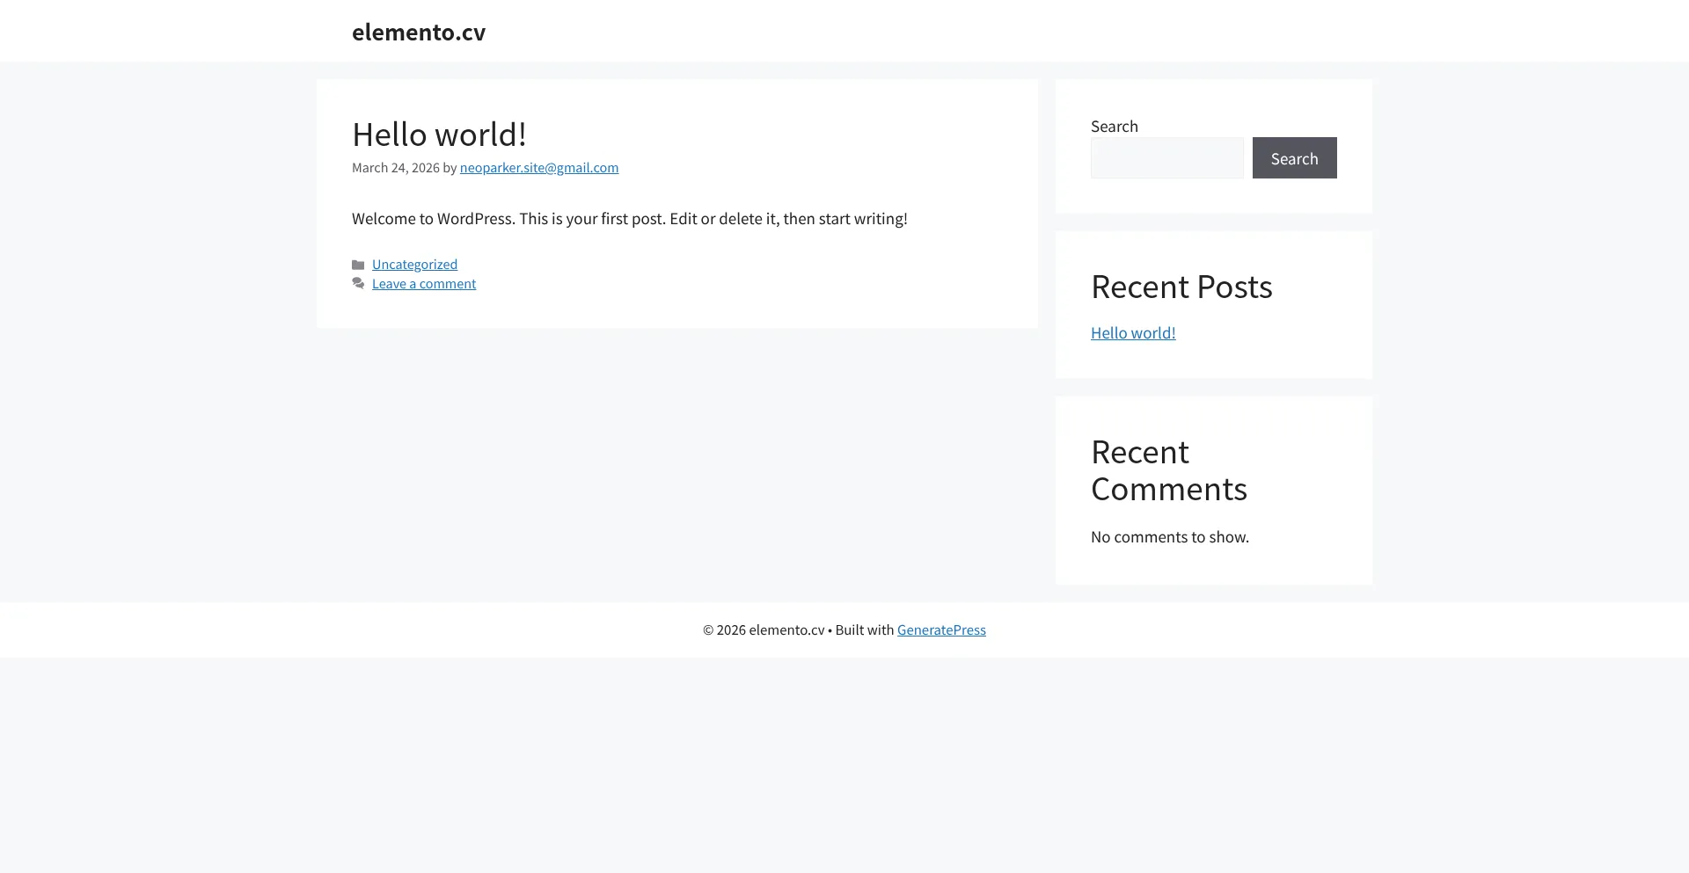Open the Hello world! post heading

(x=439, y=135)
